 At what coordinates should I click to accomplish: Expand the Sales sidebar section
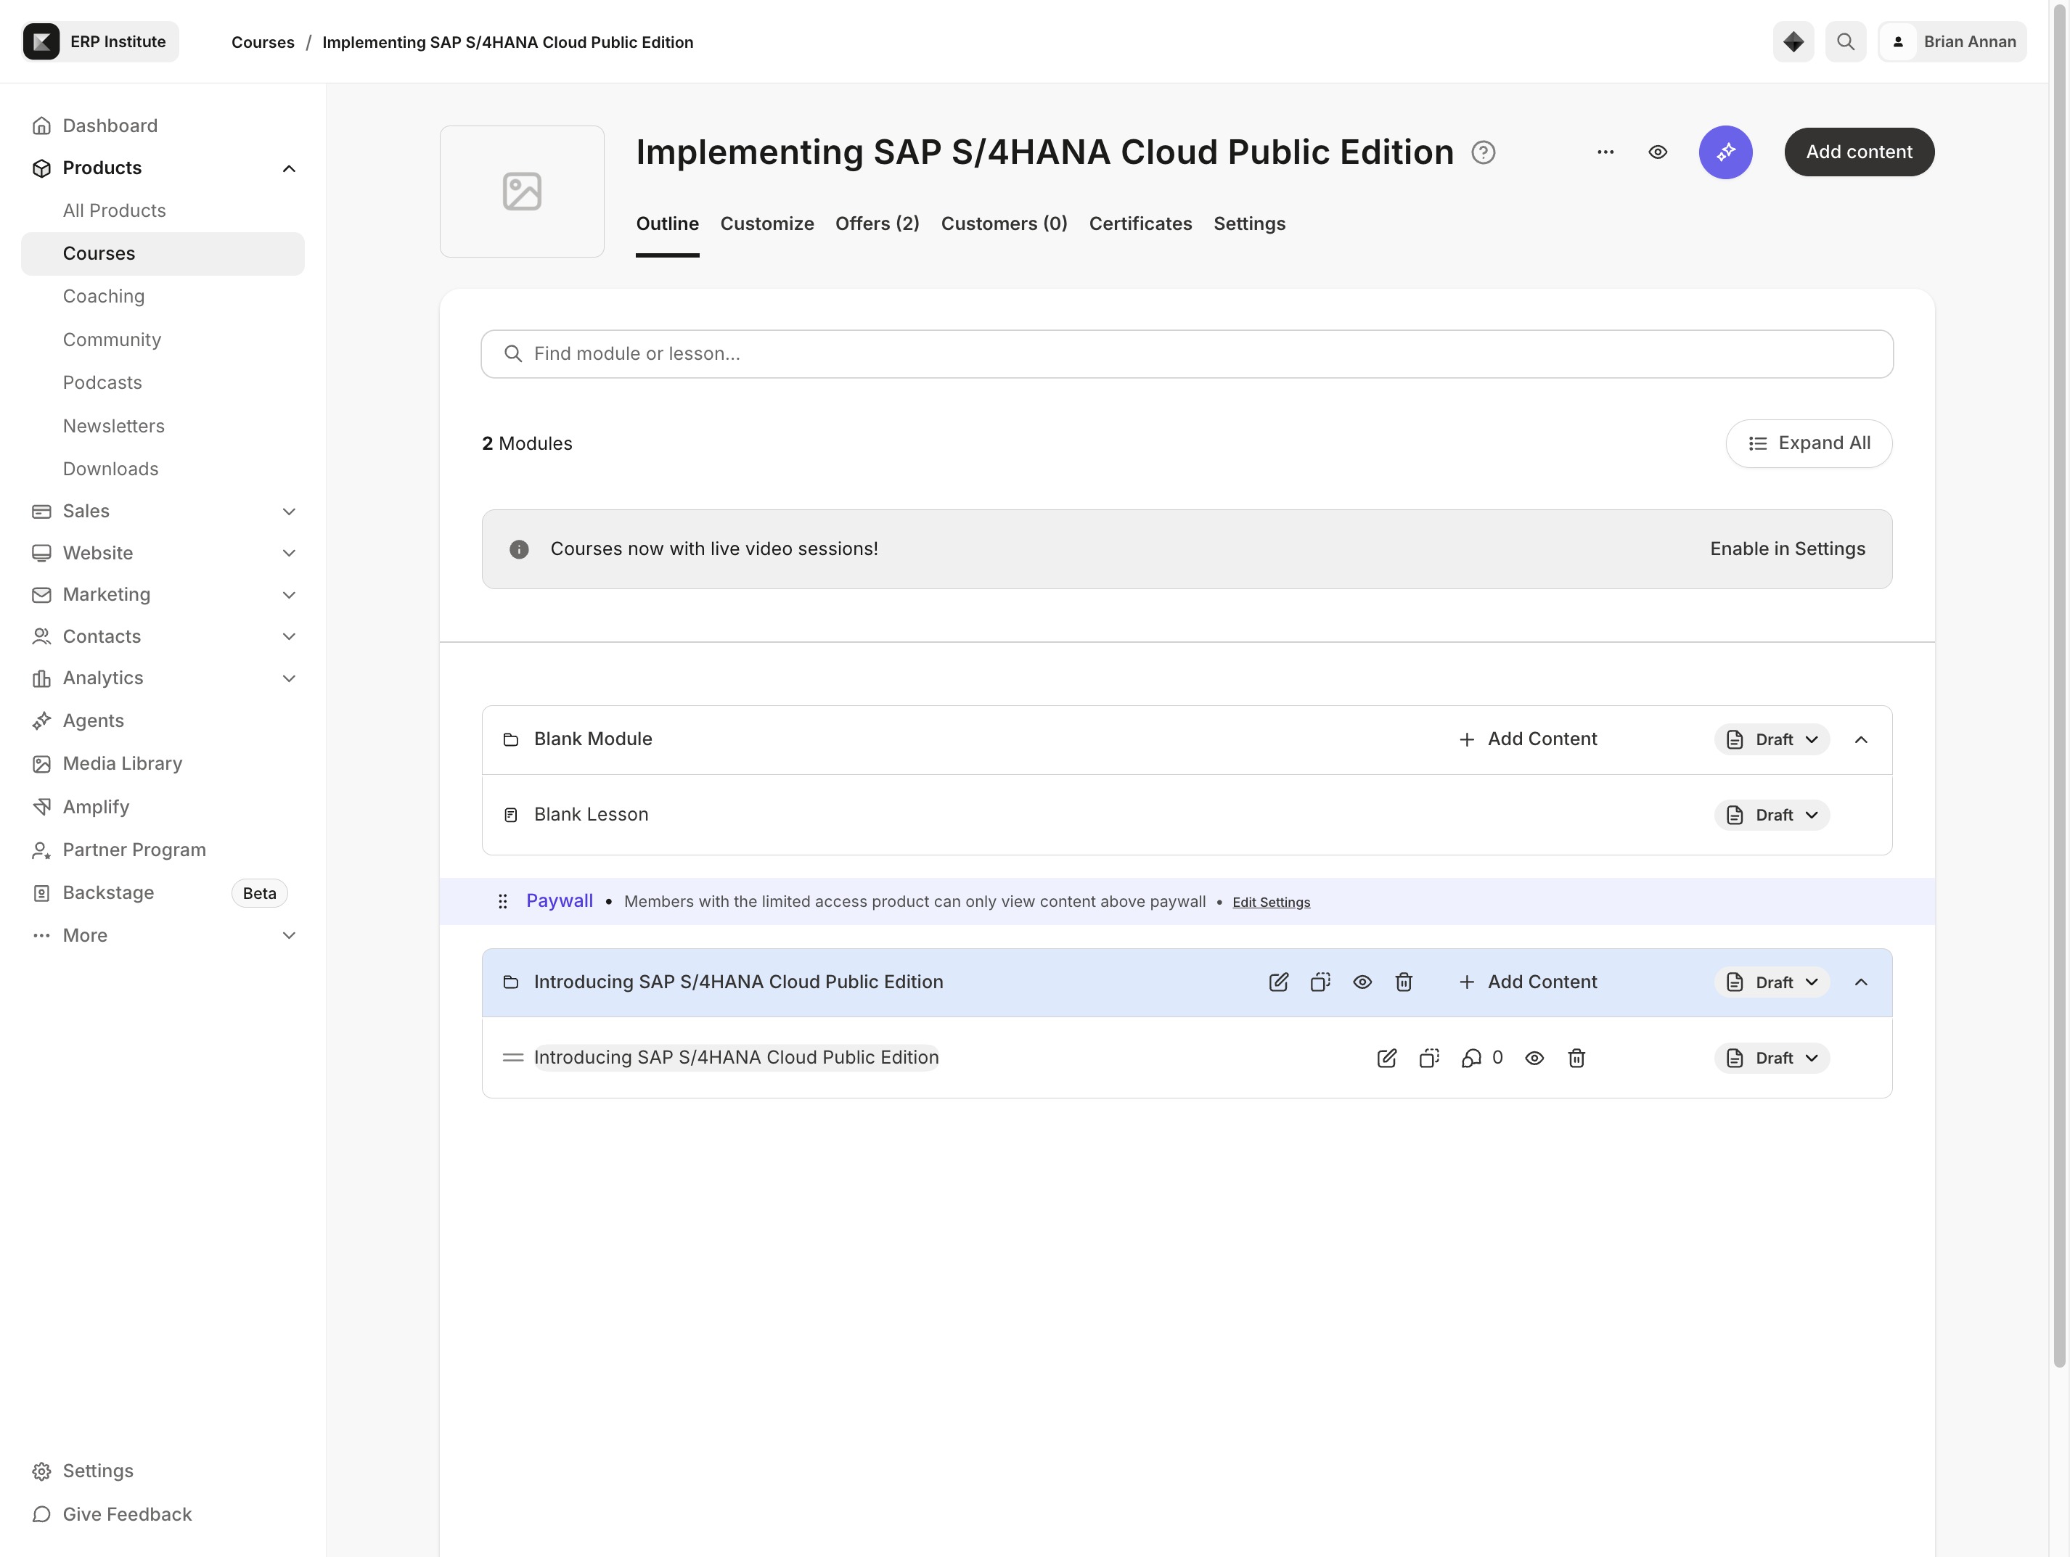(x=289, y=511)
